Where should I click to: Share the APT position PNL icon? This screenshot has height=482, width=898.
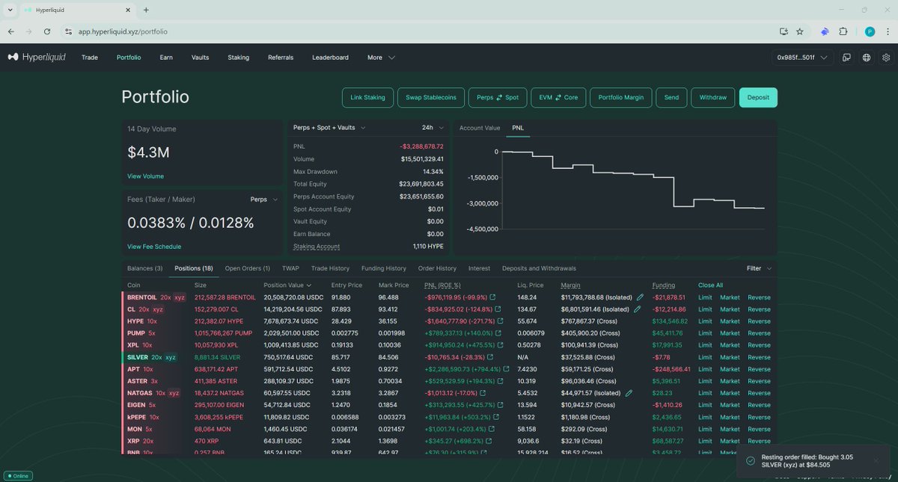[x=507, y=369]
